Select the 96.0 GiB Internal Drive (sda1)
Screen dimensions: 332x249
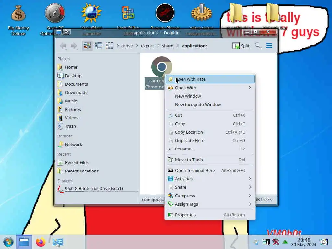[x=97, y=189]
